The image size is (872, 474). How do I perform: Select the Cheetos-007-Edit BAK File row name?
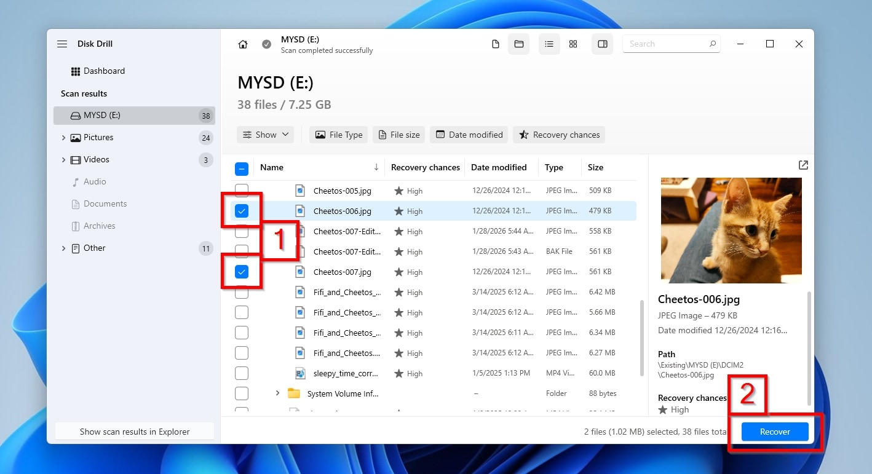pyautogui.click(x=347, y=251)
